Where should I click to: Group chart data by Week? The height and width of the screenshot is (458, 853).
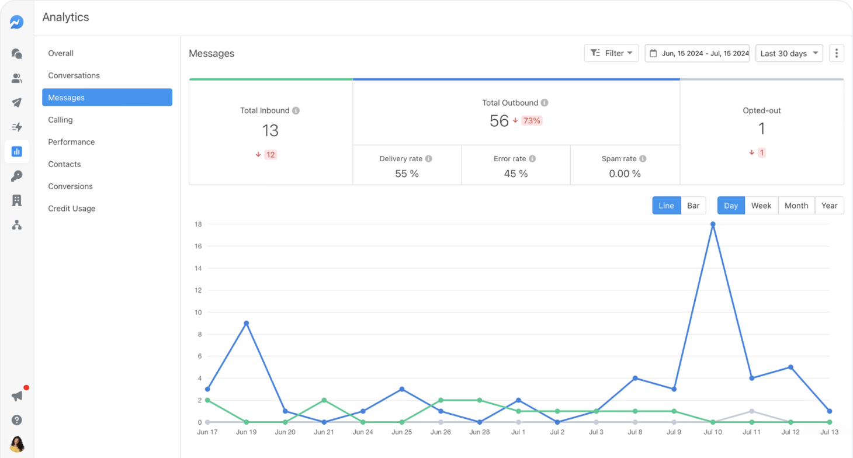click(x=761, y=206)
